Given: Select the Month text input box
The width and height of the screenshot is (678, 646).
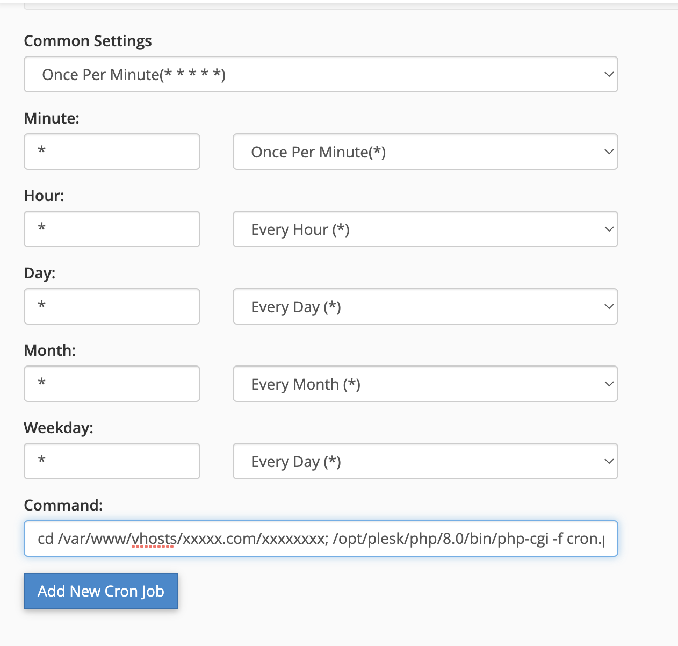Looking at the screenshot, I should pos(112,384).
